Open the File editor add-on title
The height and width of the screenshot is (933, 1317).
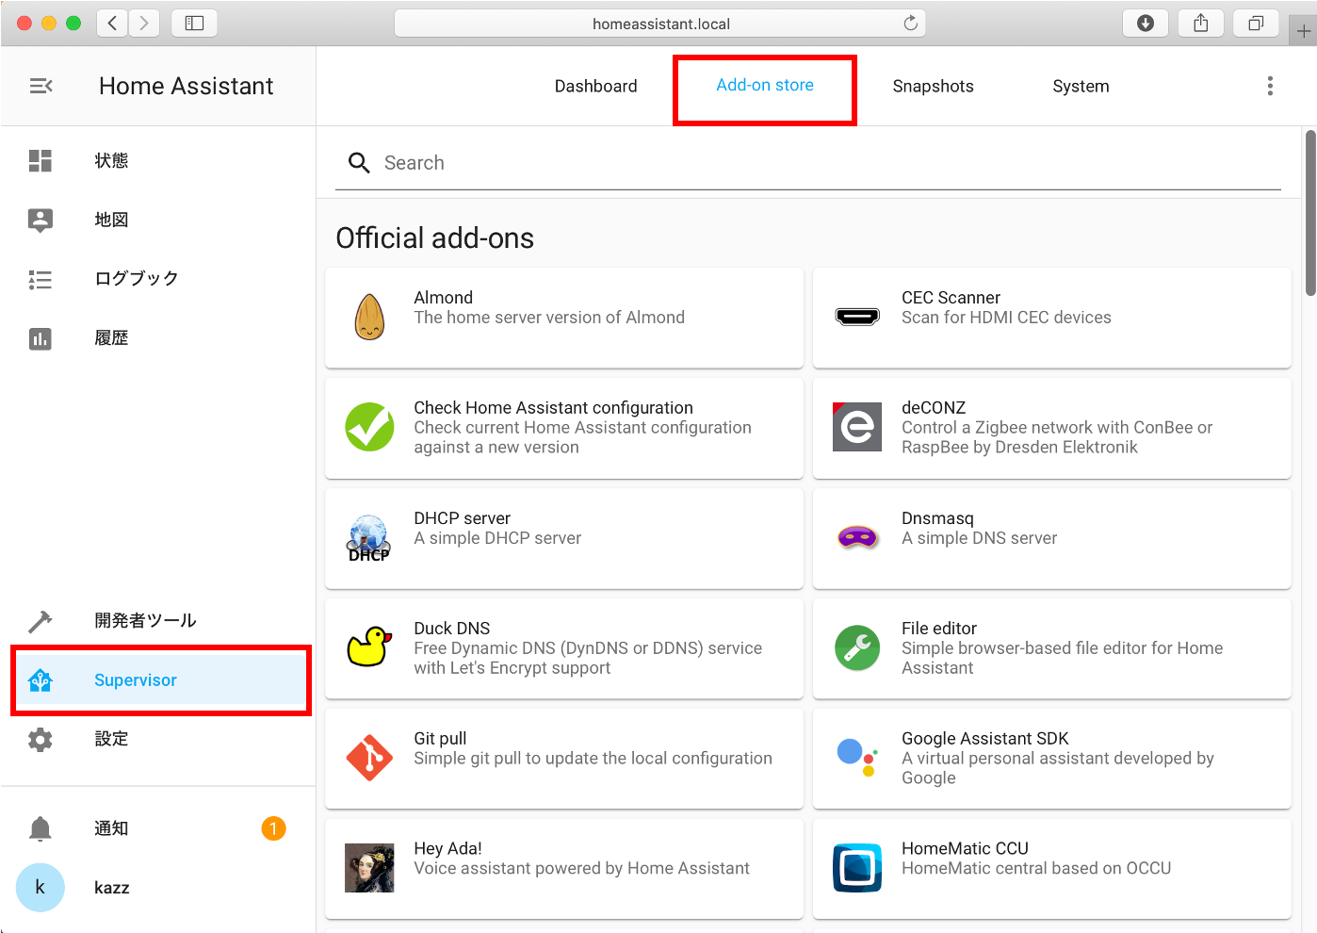pyautogui.click(x=939, y=629)
